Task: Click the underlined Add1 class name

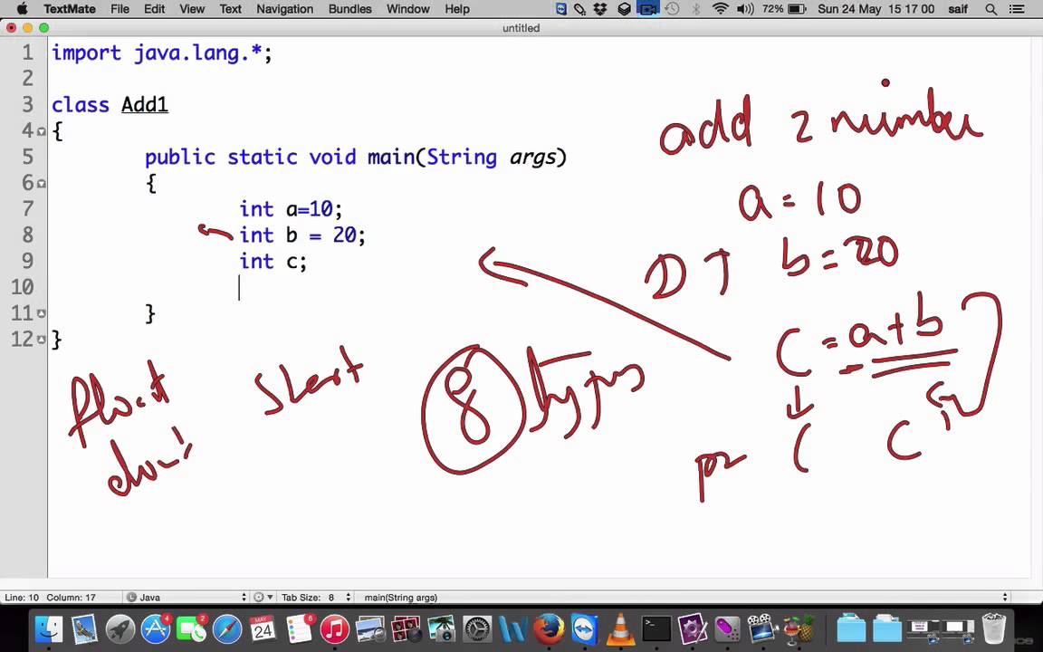Action: pyautogui.click(x=145, y=104)
